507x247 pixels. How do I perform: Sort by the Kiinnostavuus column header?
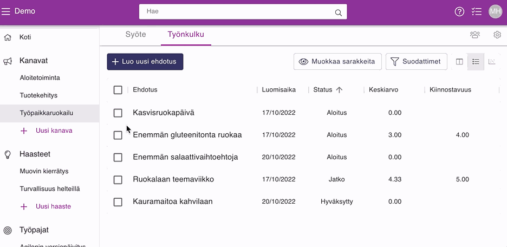(451, 90)
